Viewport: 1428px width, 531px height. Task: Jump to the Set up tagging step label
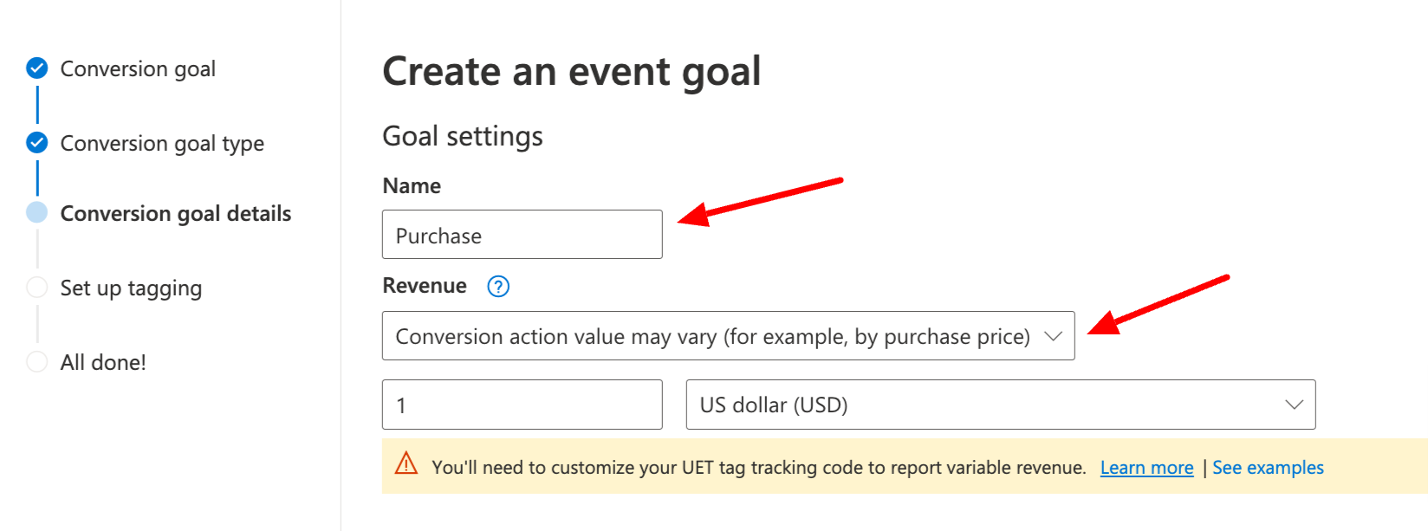(x=131, y=288)
